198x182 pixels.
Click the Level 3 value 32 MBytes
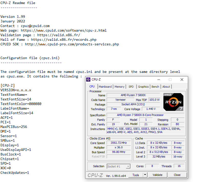pos(159,157)
